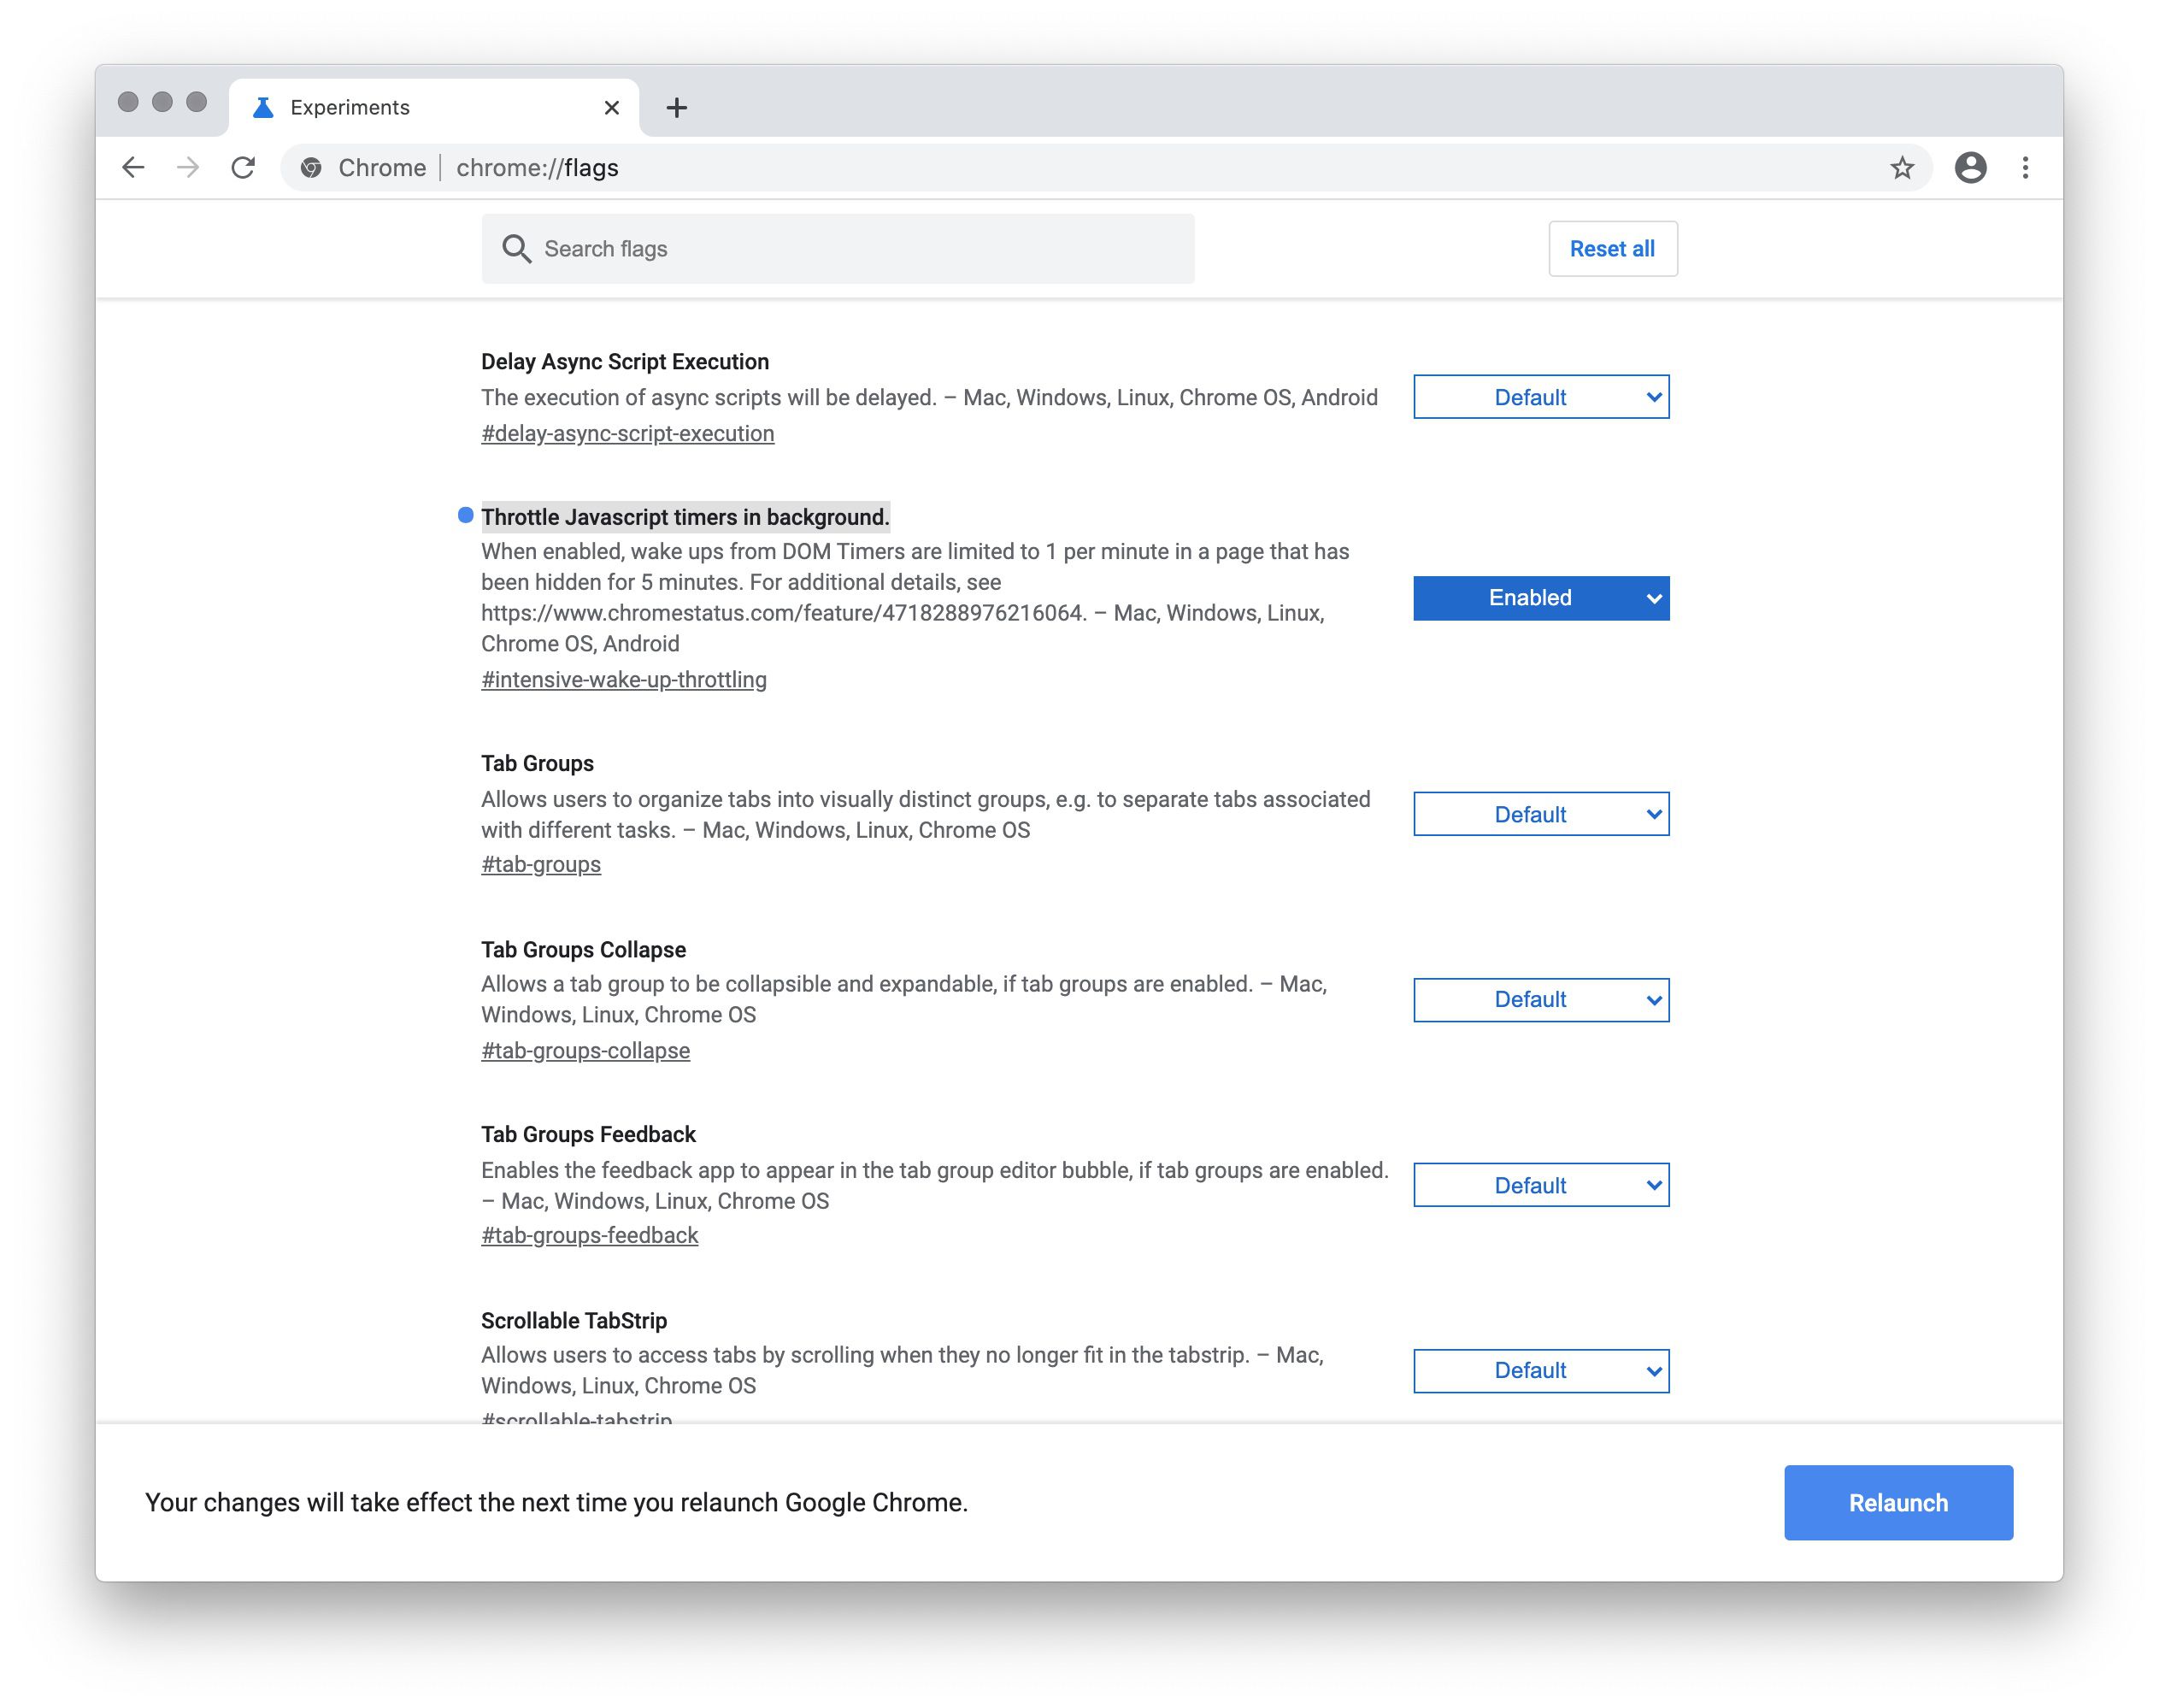Open the profile avatar menu

coord(1969,167)
